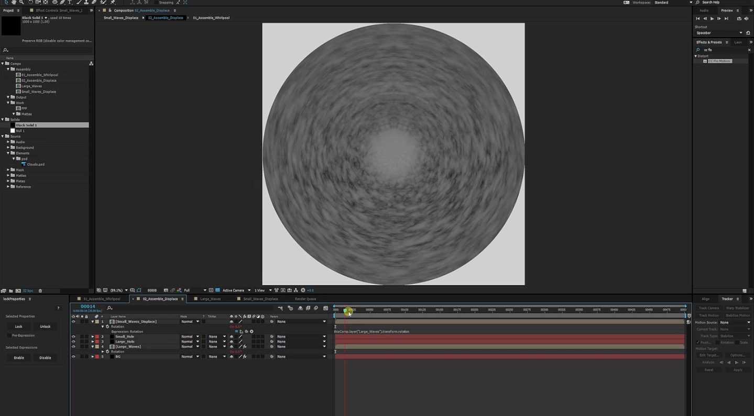Click project search magnifier icon
754x416 pixels.
click(6, 50)
